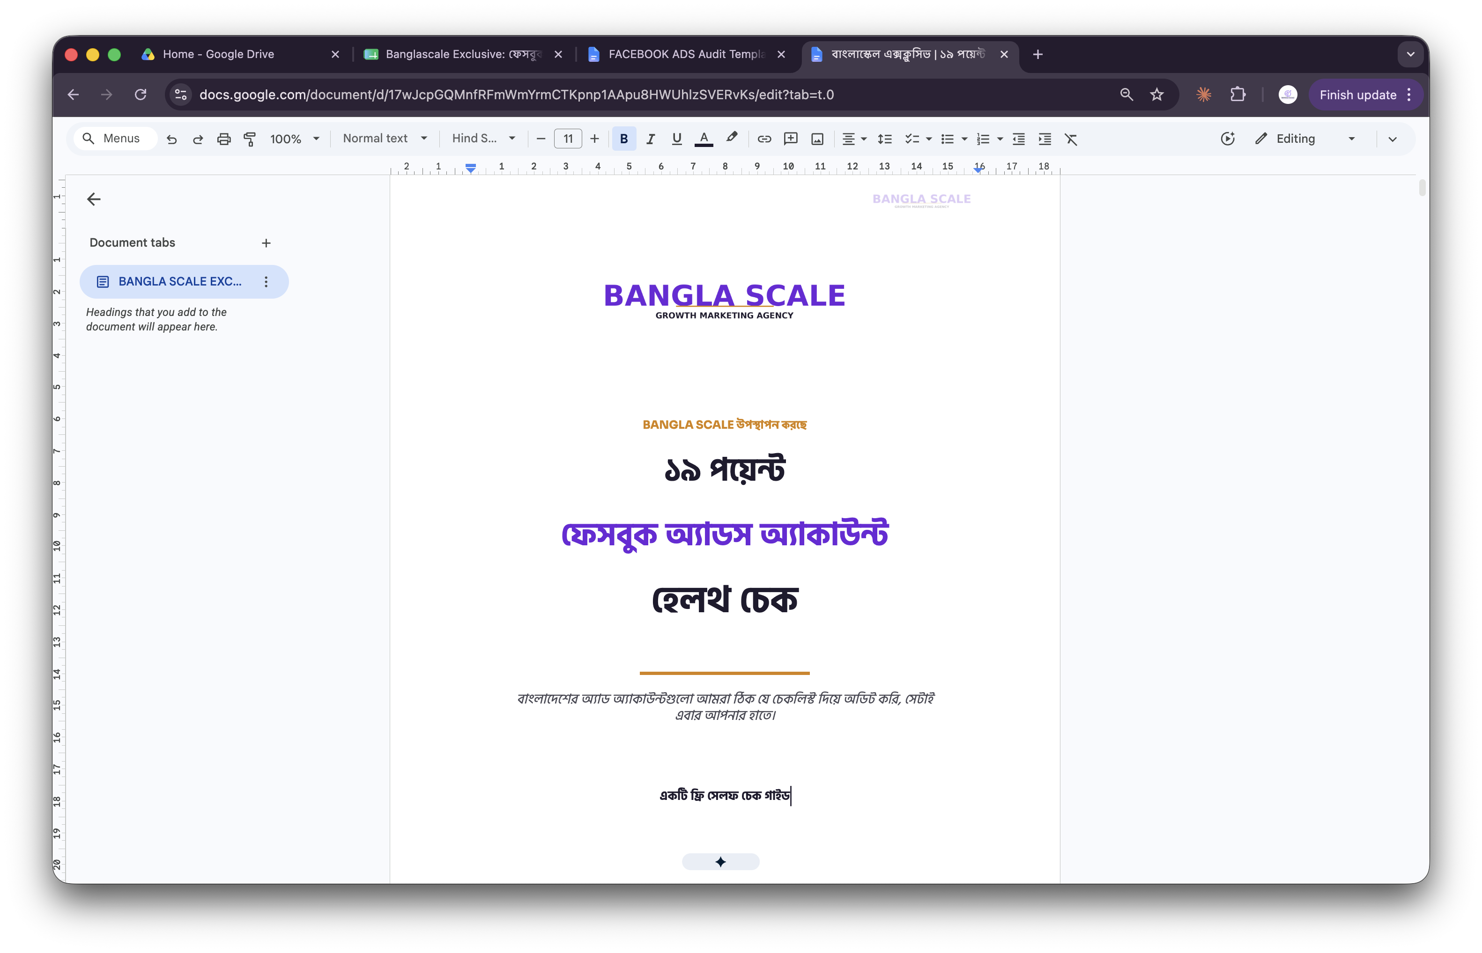Bookmark this page with star icon
1482x953 pixels.
pos(1156,95)
